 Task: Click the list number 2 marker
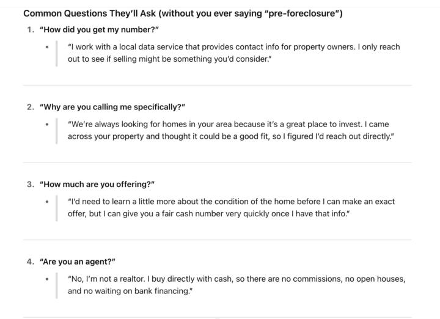pyautogui.click(x=30, y=107)
